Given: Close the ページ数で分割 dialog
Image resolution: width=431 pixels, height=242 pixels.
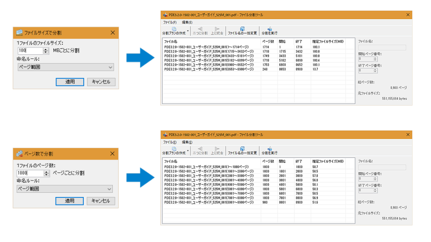Looking at the screenshot, I should pyautogui.click(x=112, y=154).
